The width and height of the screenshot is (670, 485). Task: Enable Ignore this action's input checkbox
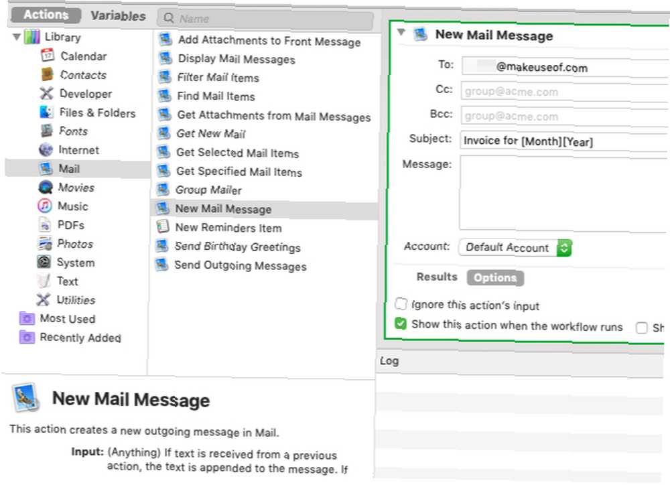click(x=401, y=303)
